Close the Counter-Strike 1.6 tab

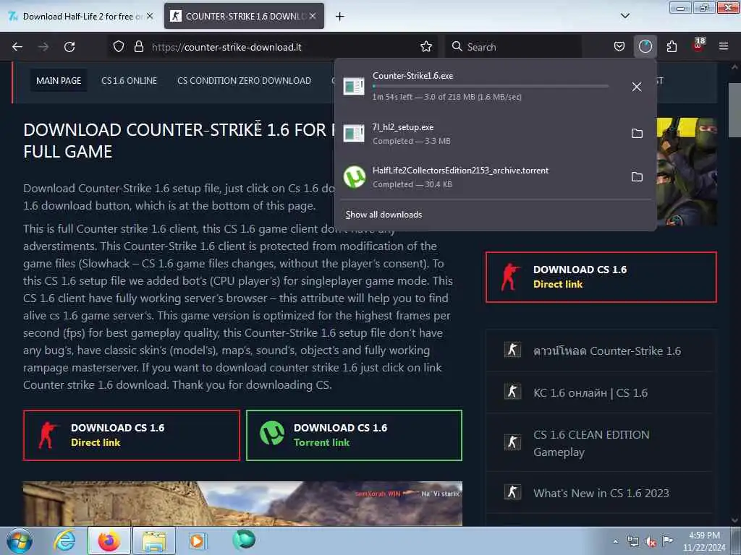(313, 16)
